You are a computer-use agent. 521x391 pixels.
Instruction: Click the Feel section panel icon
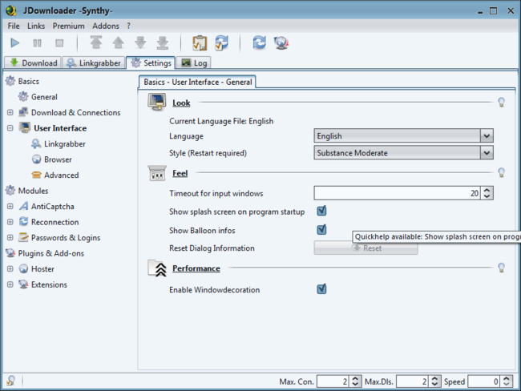[x=157, y=173]
